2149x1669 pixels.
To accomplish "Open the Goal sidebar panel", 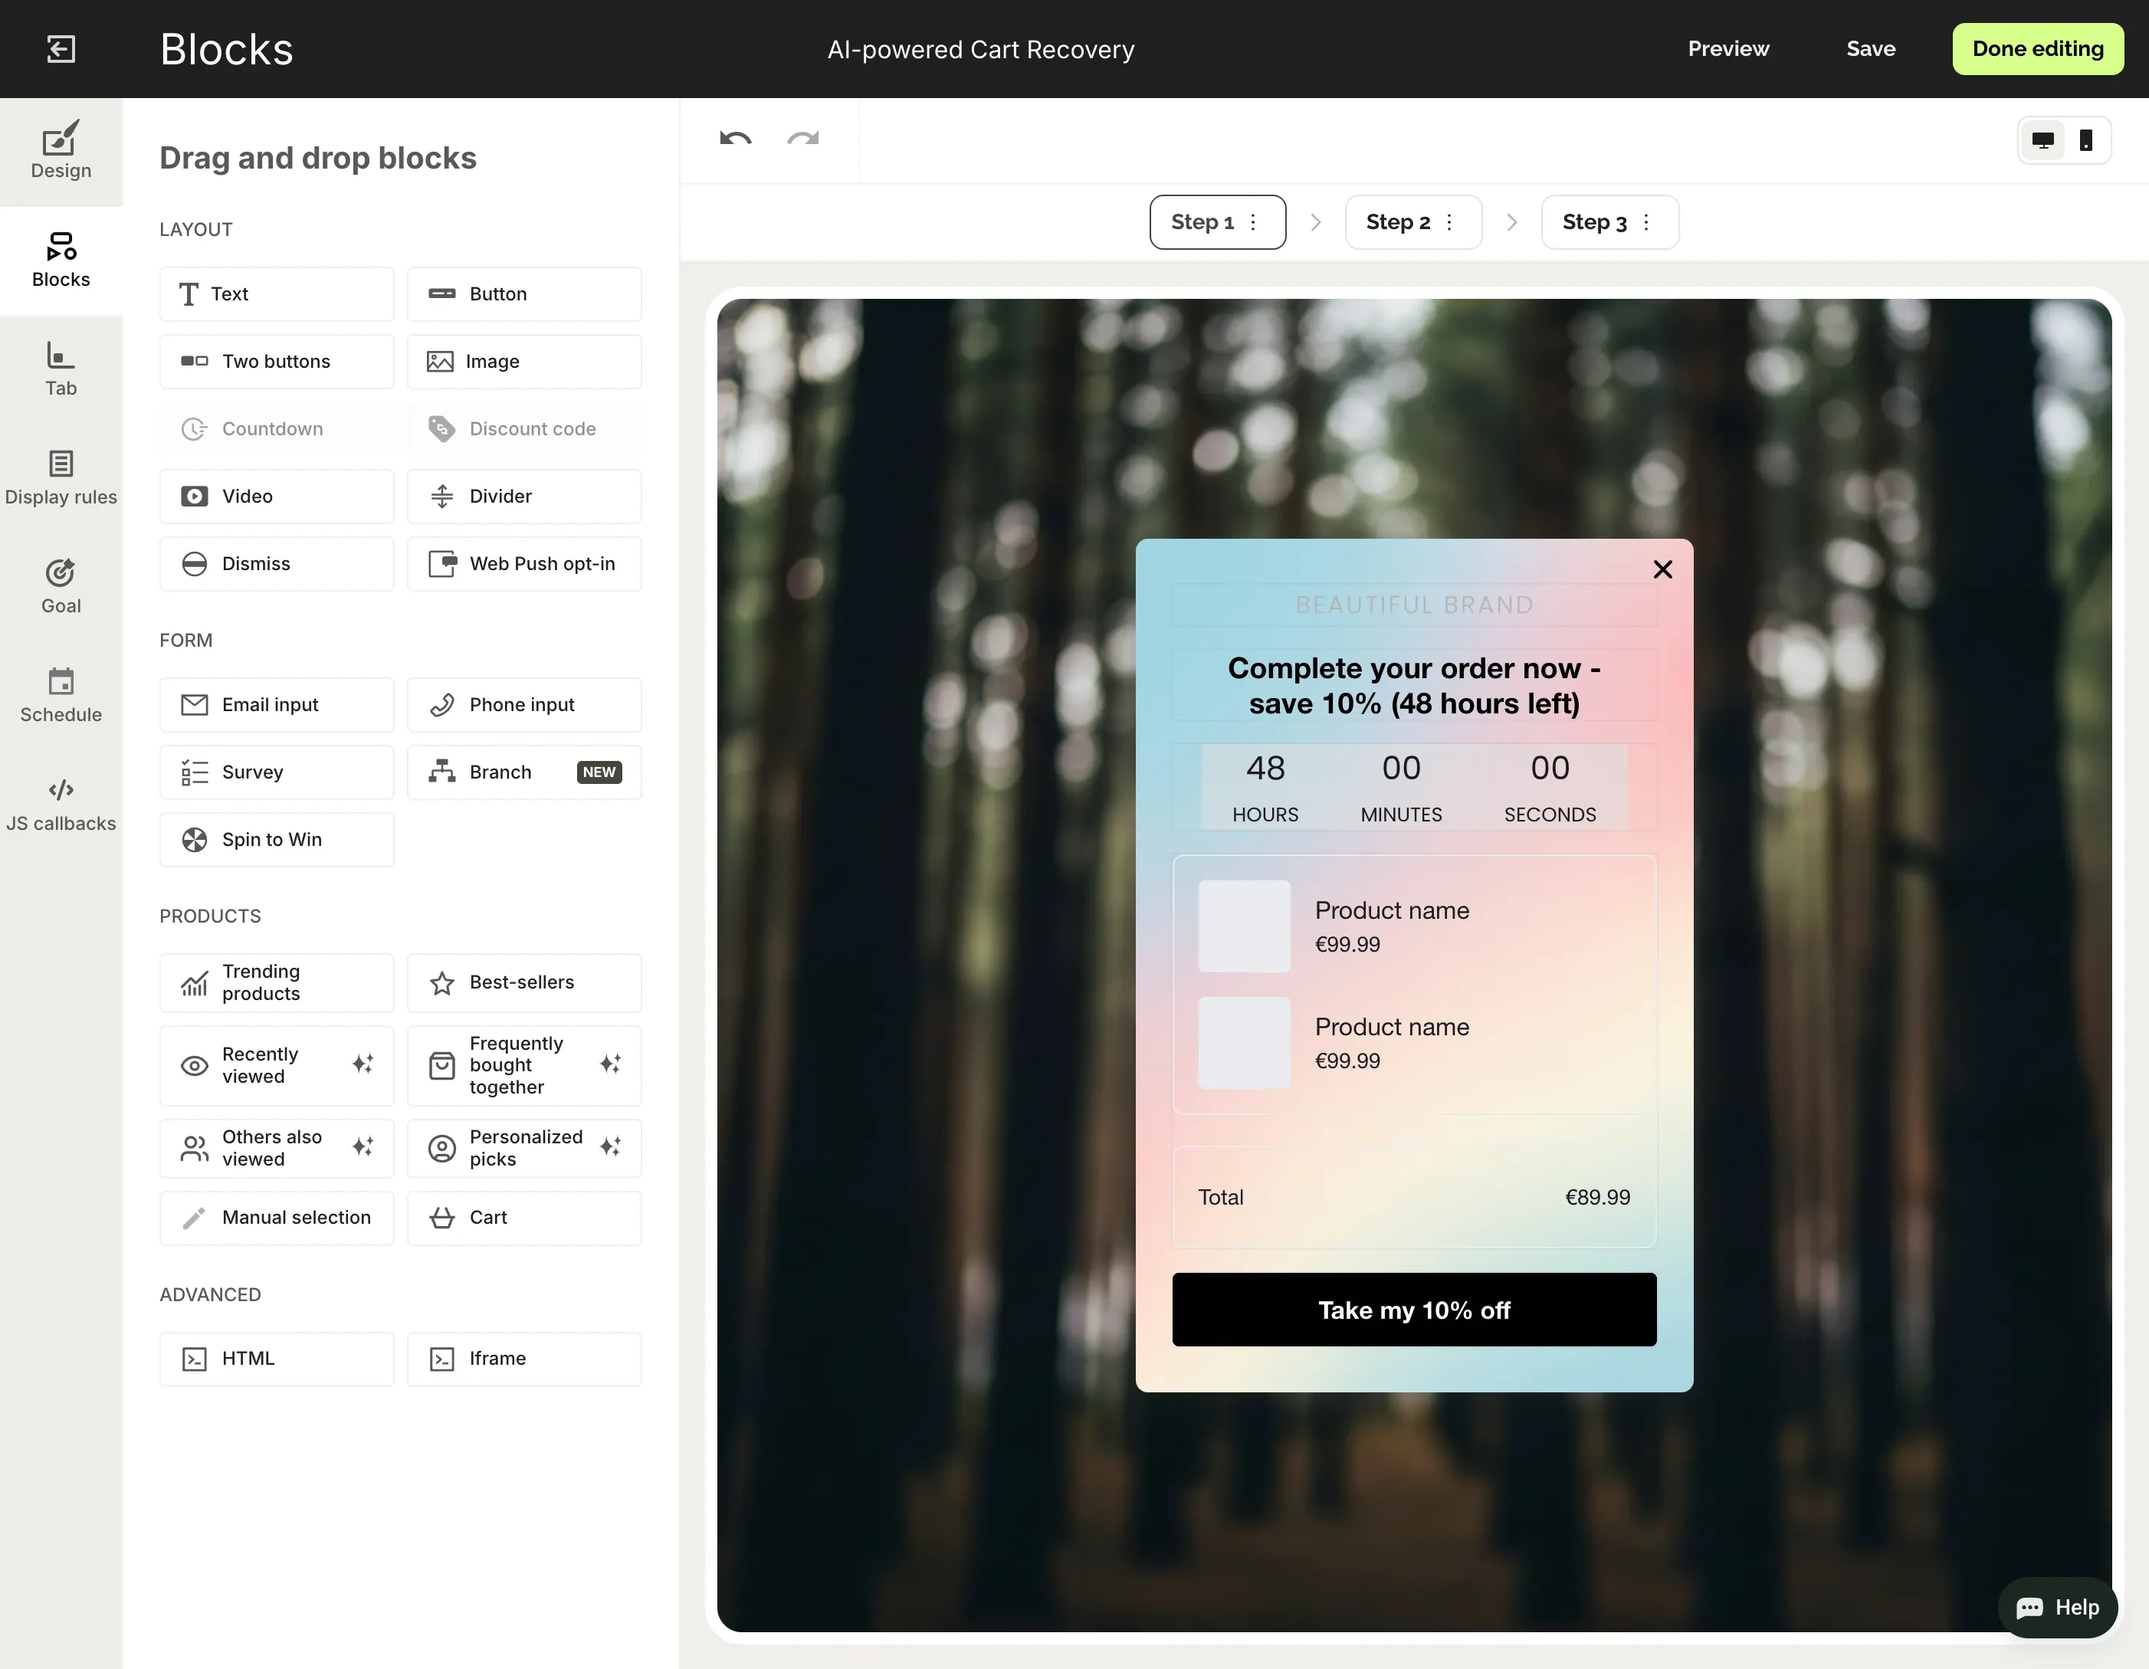I will pyautogui.click(x=61, y=585).
